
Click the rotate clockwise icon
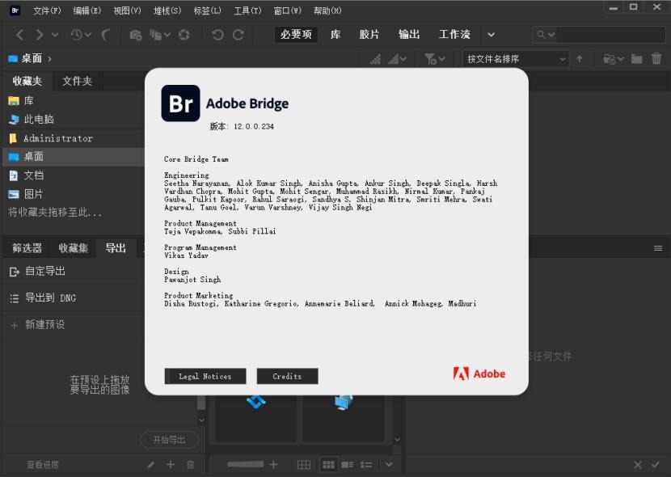tap(238, 35)
